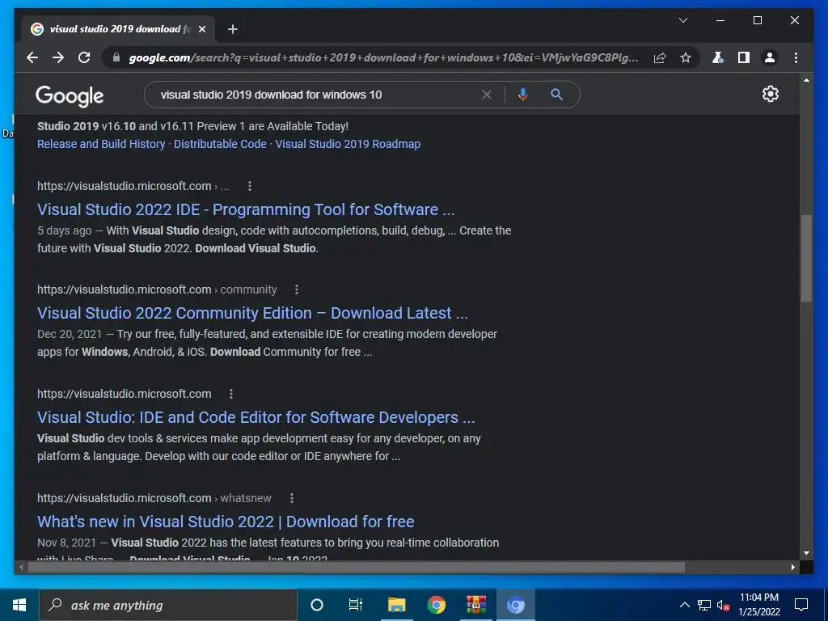Open a new tab with plus button

pos(233,29)
